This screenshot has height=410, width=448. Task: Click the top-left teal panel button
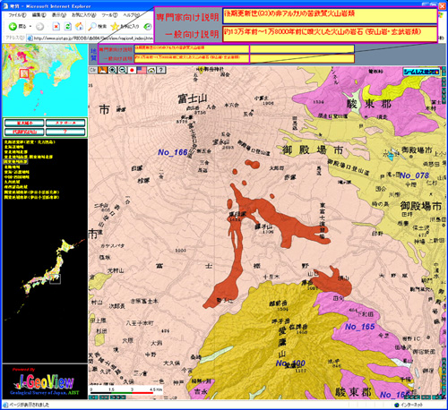click(24, 123)
